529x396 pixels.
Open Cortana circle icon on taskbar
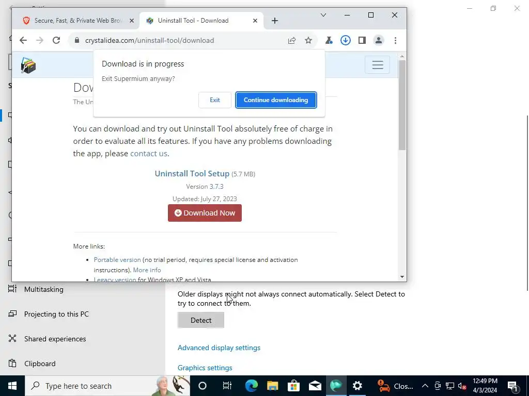203,386
